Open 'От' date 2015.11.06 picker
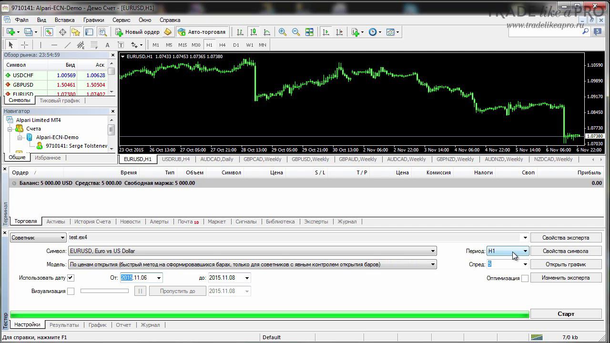This screenshot has width=610, height=343. pyautogui.click(x=159, y=278)
